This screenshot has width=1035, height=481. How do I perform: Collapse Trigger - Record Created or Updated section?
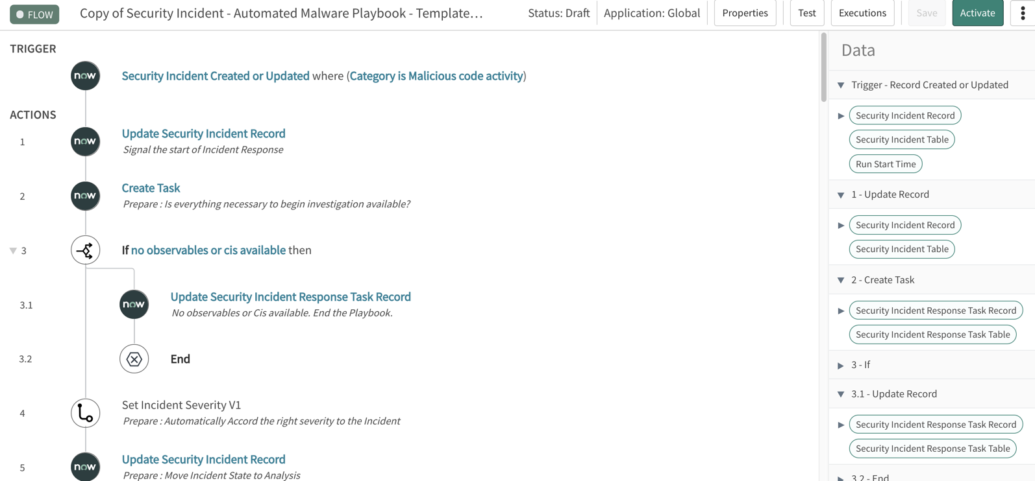click(x=841, y=85)
